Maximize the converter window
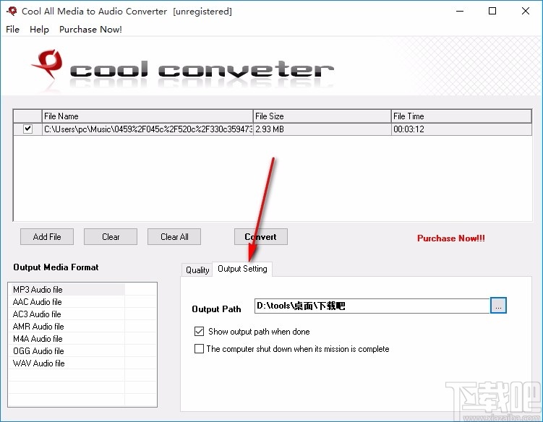543x422 pixels. (492, 11)
